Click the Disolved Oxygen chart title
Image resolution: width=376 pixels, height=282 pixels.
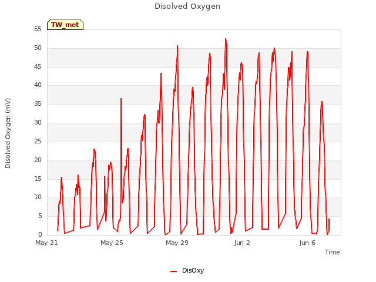[187, 6]
